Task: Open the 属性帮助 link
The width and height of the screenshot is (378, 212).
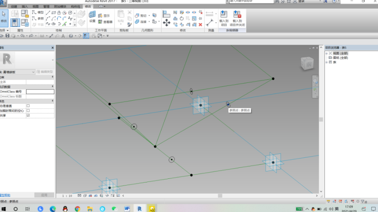Action: click(5, 195)
